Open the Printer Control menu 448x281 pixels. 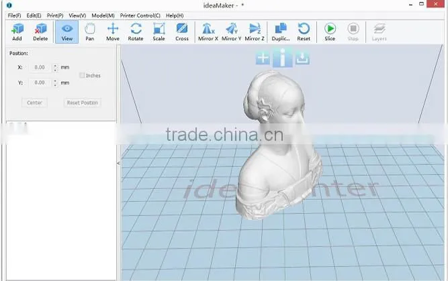coord(140,15)
